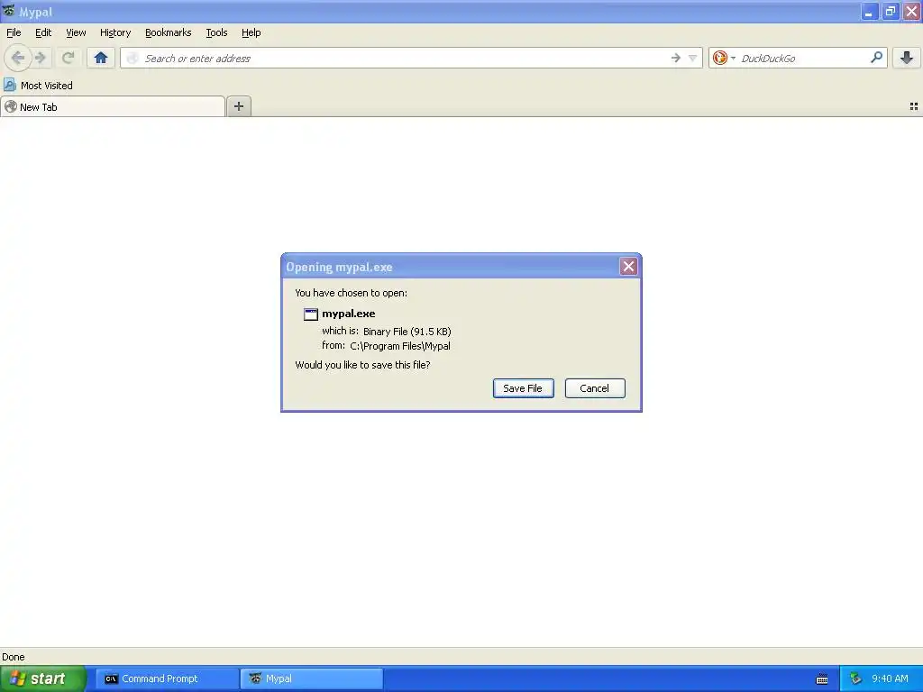Click the 9:40 AM clock
The width and height of the screenshot is (923, 692).
click(x=890, y=678)
